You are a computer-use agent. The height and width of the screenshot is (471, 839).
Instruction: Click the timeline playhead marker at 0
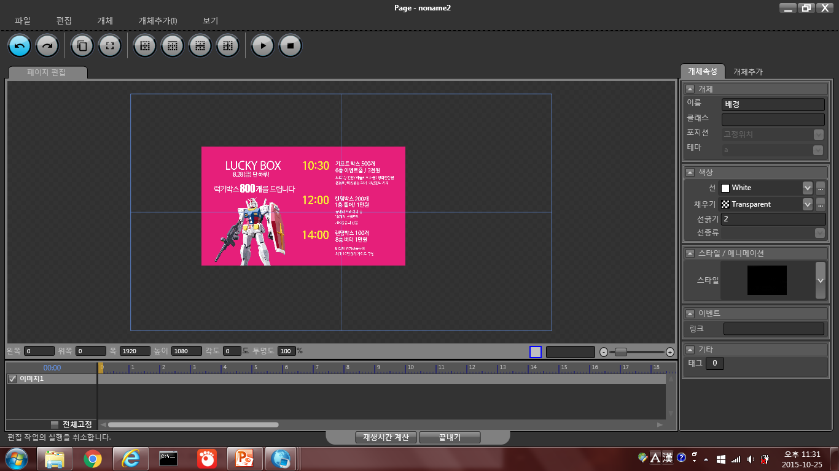(101, 367)
